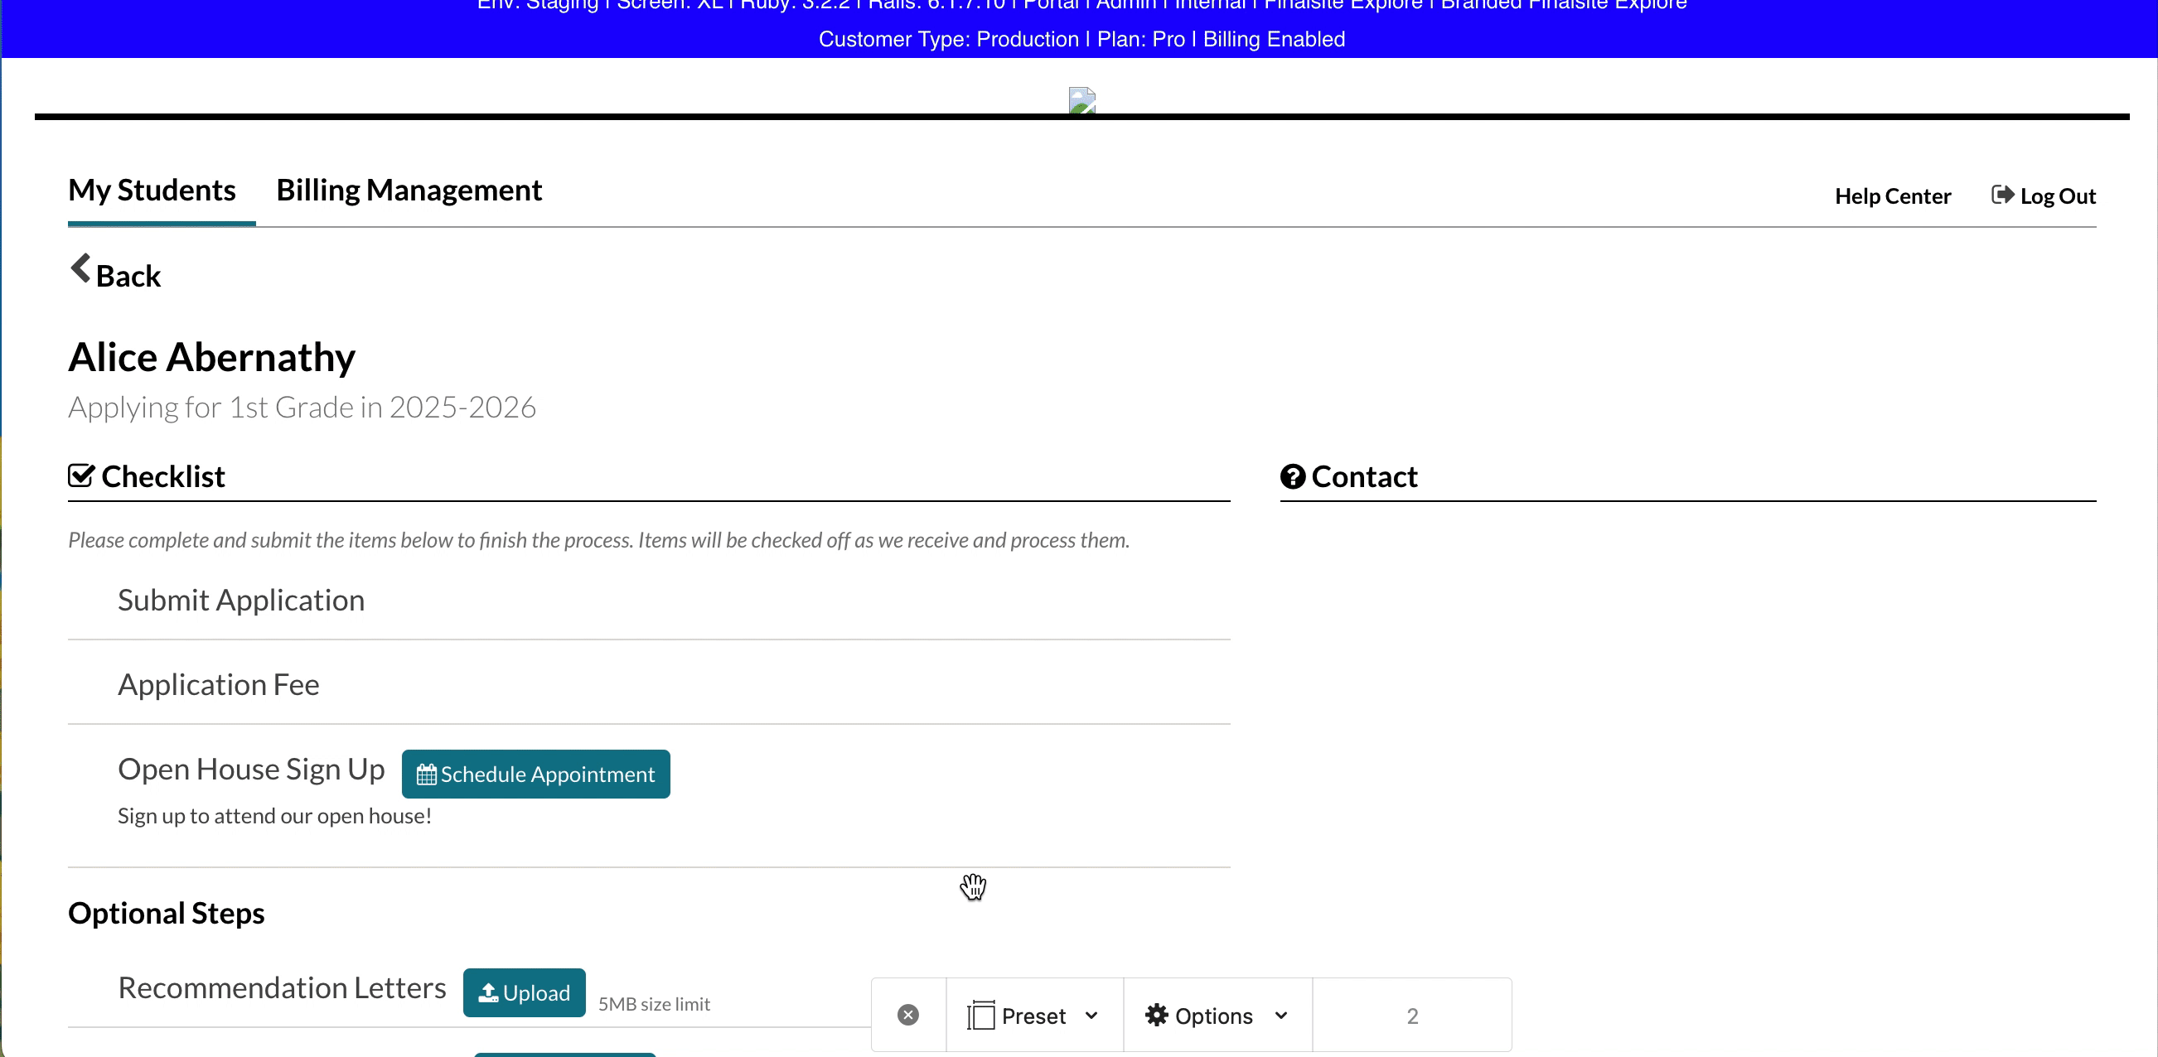Click the Upload button for Recommendation Letters

(524, 992)
